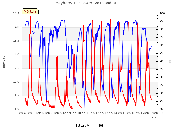
Task: Click the 12.0 left axis value
Action: point(16,82)
